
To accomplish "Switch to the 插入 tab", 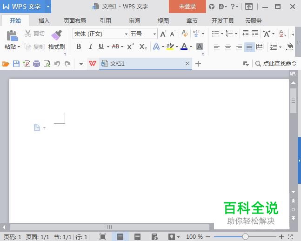I will pyautogui.click(x=44, y=20).
